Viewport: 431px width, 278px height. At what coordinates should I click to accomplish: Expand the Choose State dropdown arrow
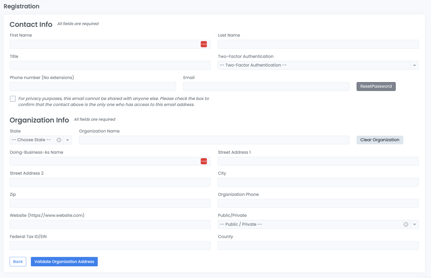(x=67, y=140)
